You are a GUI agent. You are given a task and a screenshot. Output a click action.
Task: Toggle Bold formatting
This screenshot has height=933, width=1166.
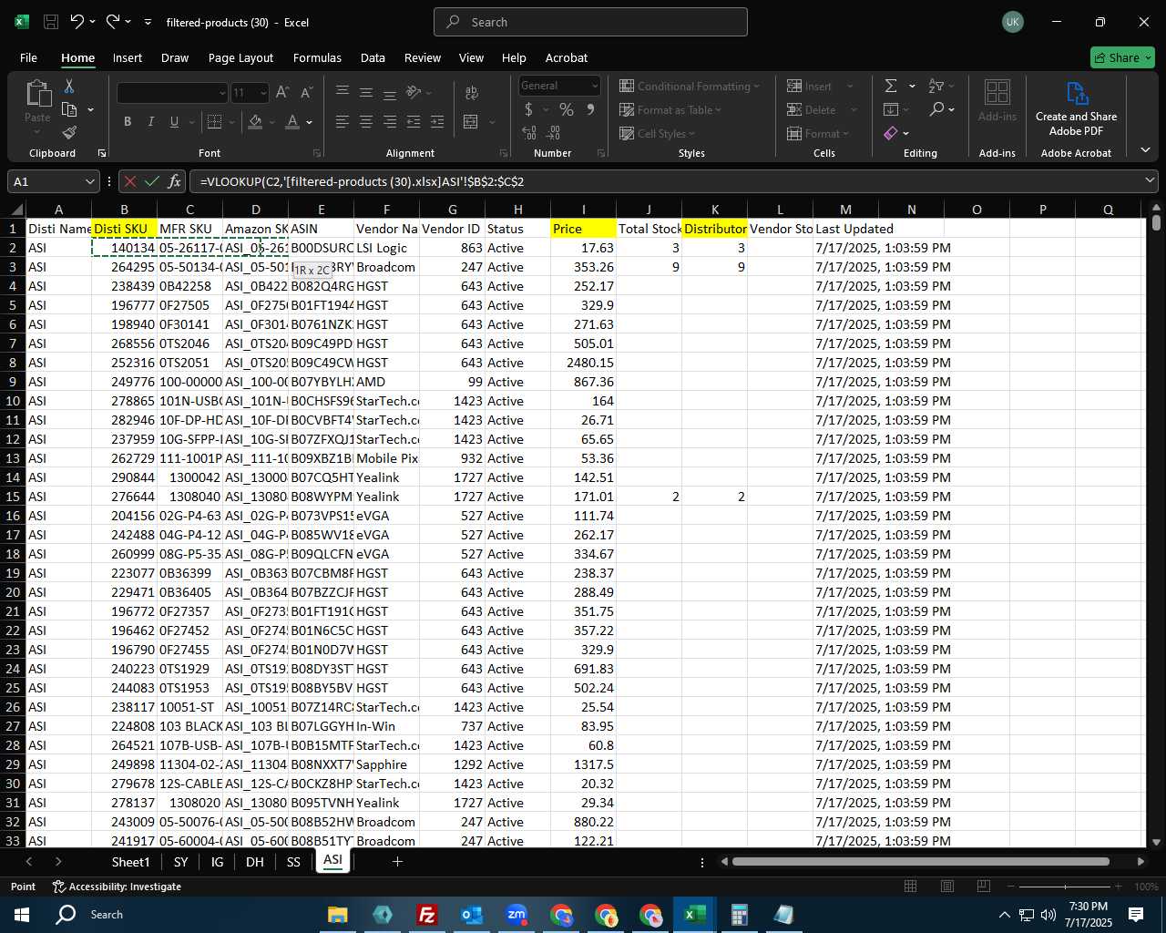pyautogui.click(x=128, y=121)
